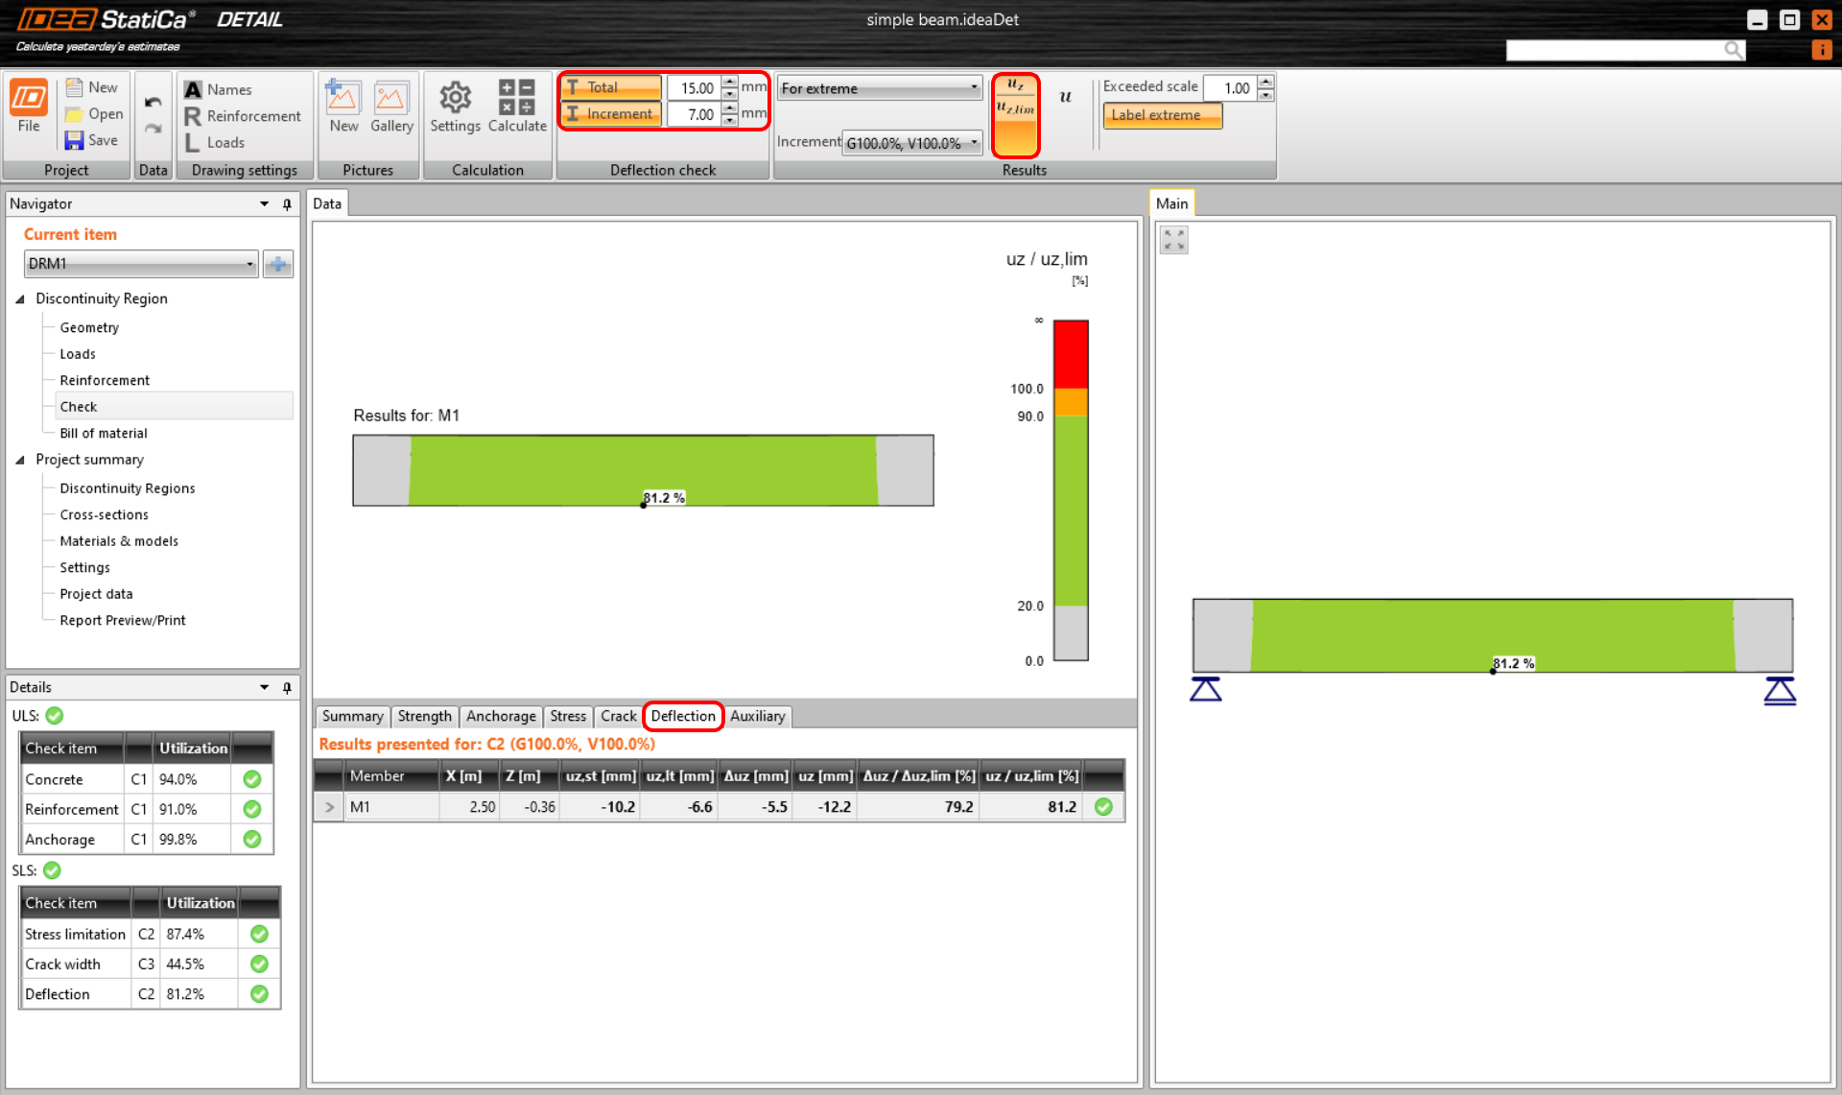The width and height of the screenshot is (1842, 1095).
Task: Click the u deflection result icon
Action: tap(1065, 97)
